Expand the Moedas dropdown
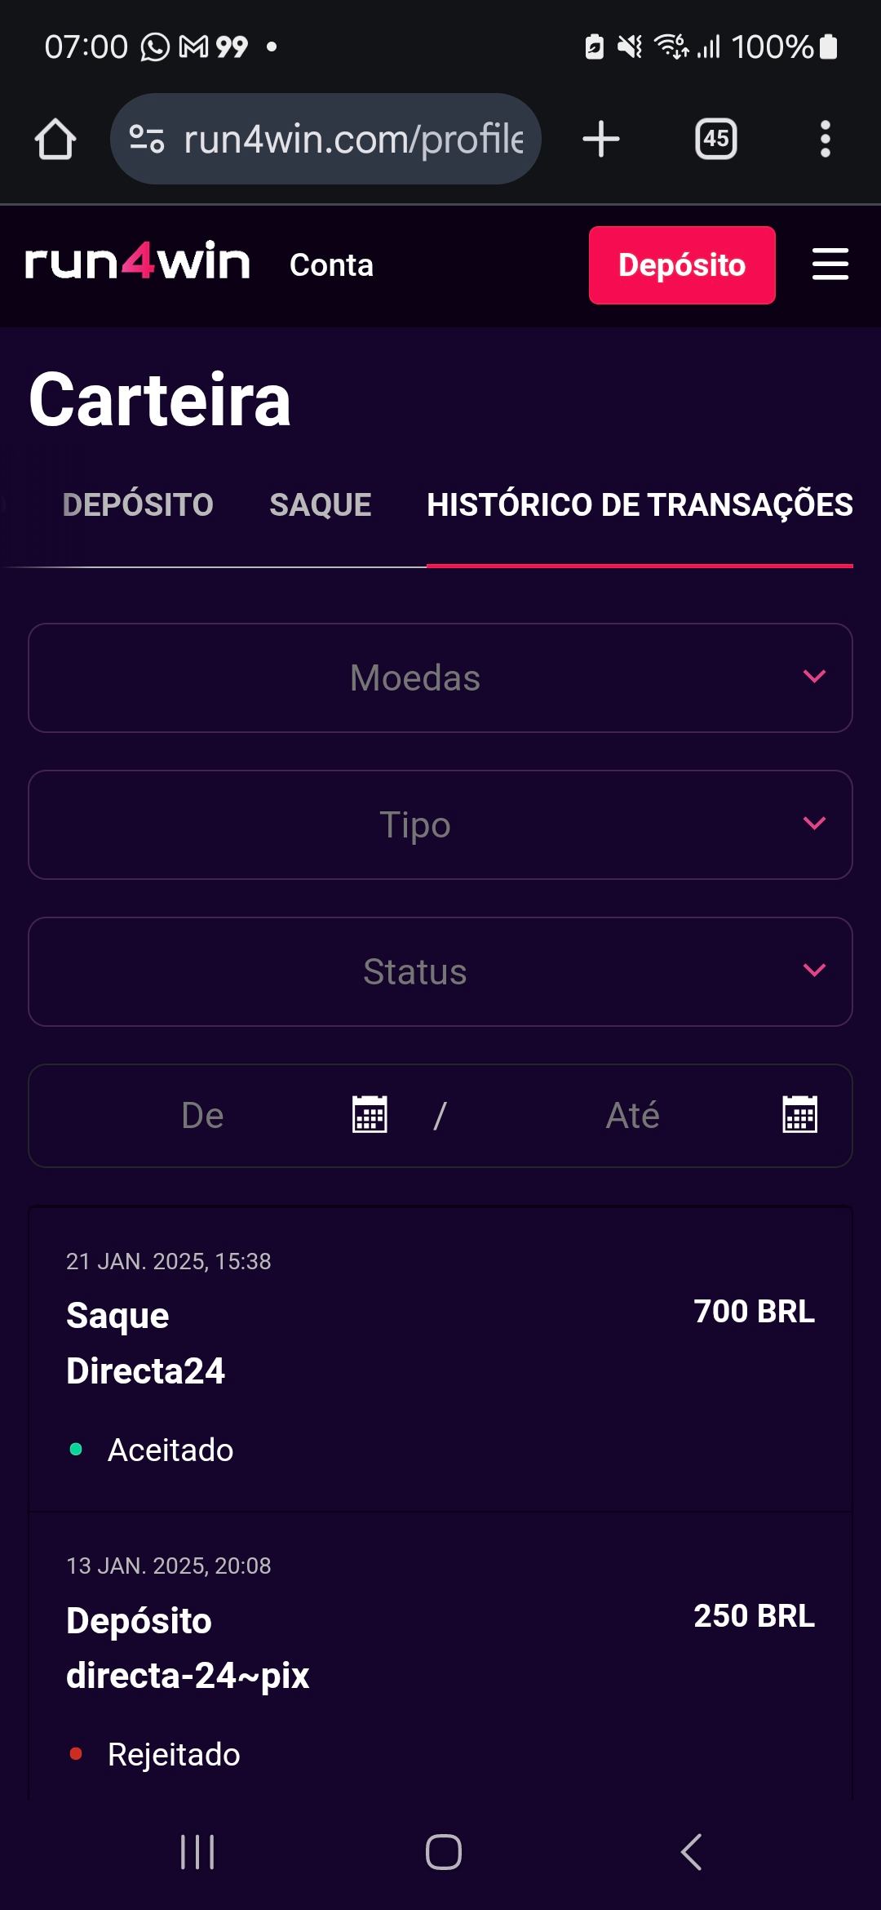This screenshot has height=1910, width=881. tap(440, 677)
